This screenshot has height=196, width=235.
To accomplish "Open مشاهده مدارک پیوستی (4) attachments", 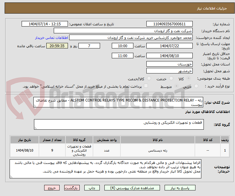I will [132, 188].
